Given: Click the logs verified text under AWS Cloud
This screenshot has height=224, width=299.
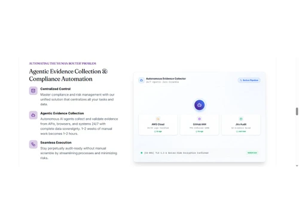Looking at the screenshot, I should (x=158, y=128).
